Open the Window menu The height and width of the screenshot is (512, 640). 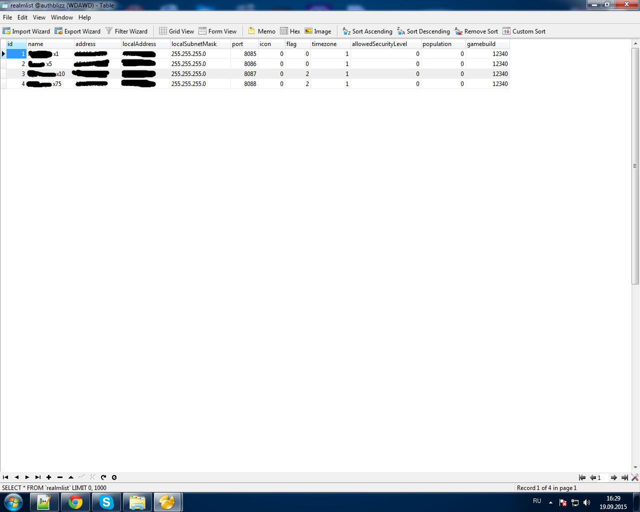(62, 17)
